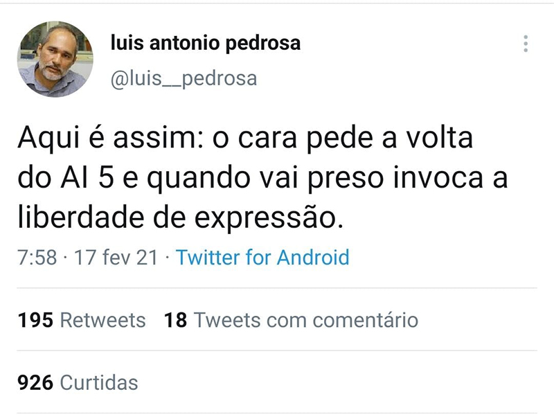554x419 pixels.
Task: Open the Twitter for Android source link
Action: [262, 258]
